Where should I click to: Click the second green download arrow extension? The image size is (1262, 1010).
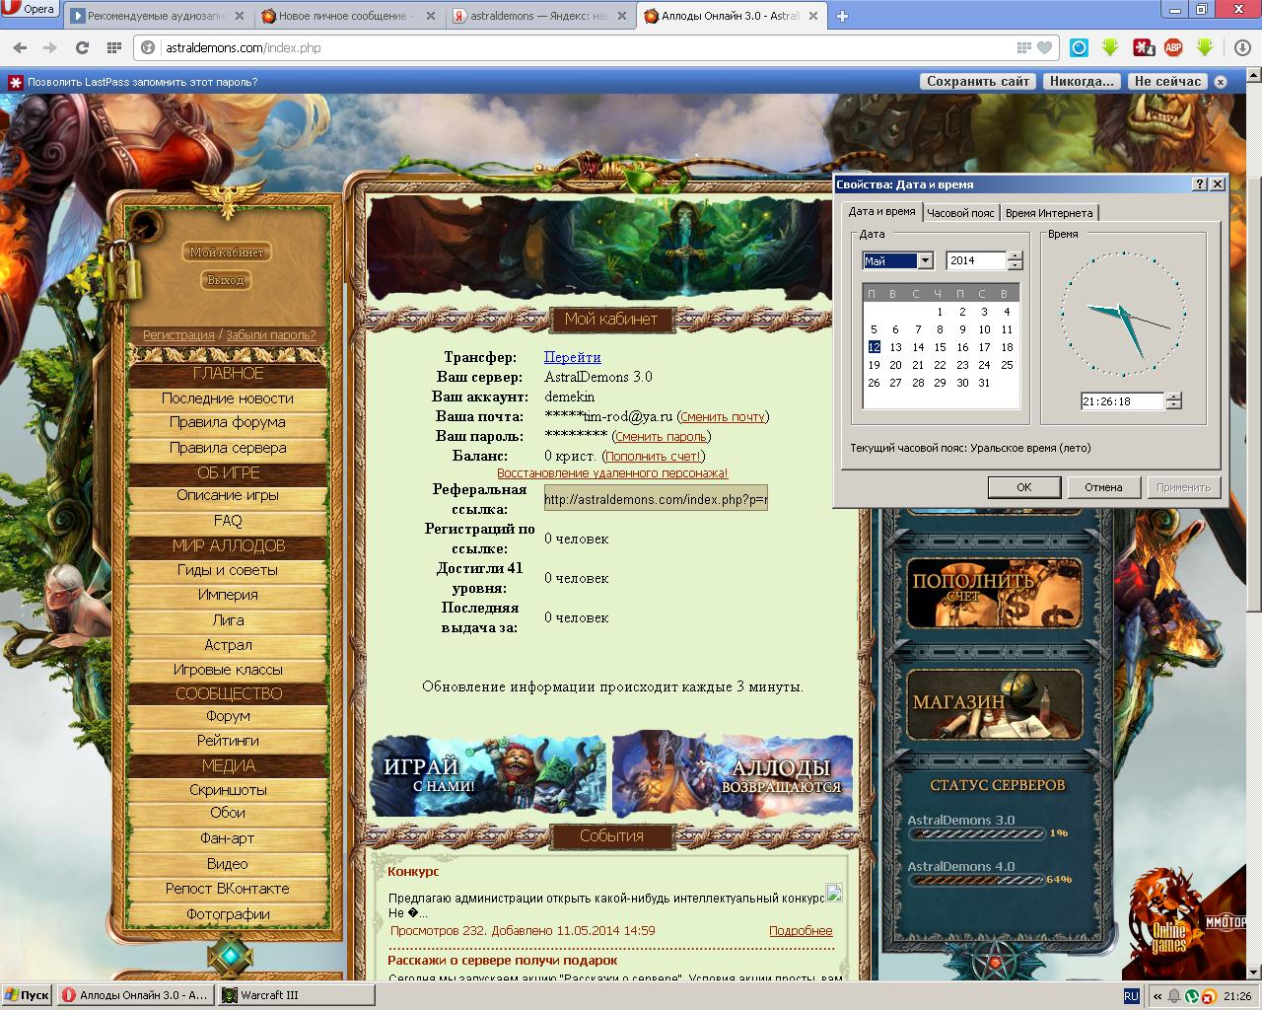[1205, 47]
